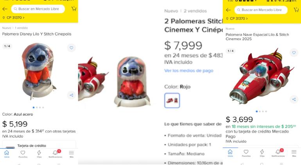The width and height of the screenshot is (301, 165).
Task: Focus the left Buscar en Mercado Libre field
Action: pyautogui.click(x=38, y=9)
